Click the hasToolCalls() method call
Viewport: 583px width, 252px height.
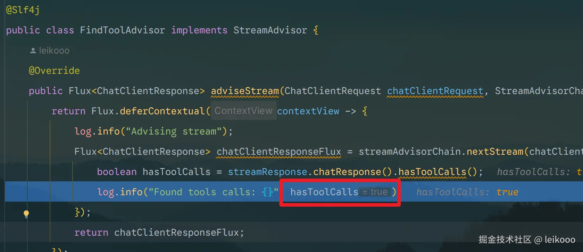pos(438,172)
